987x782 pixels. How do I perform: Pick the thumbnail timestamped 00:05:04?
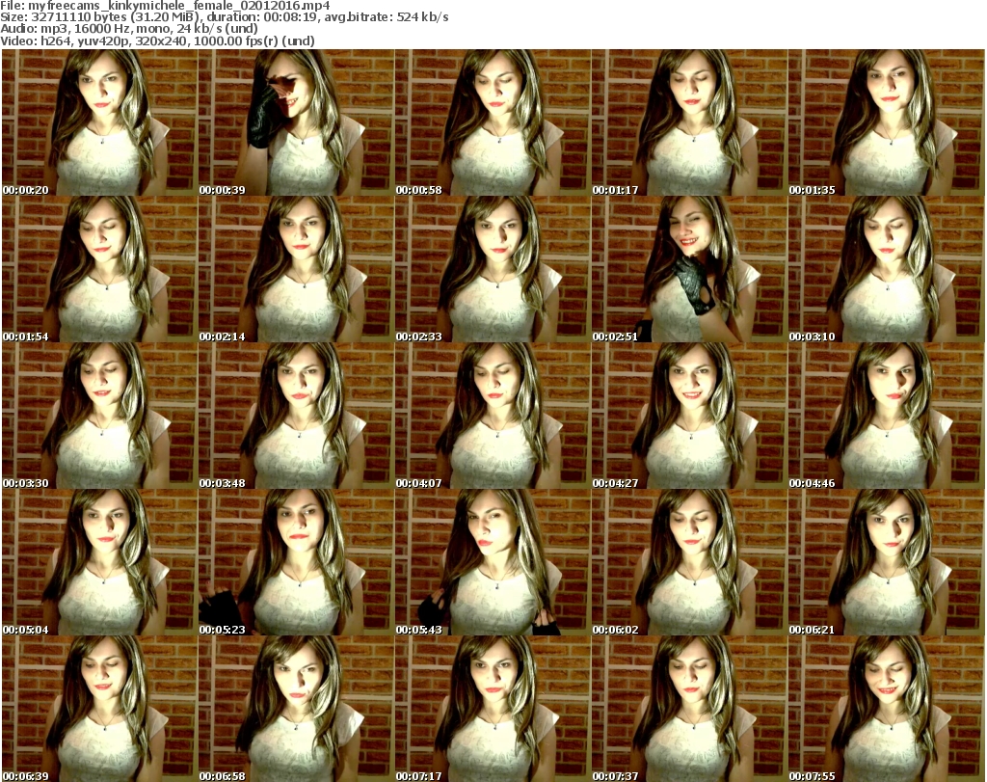pos(99,562)
